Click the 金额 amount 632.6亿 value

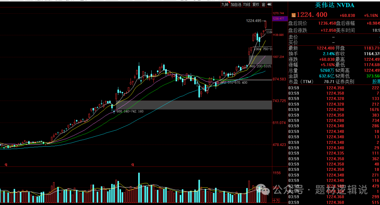(x=327, y=76)
